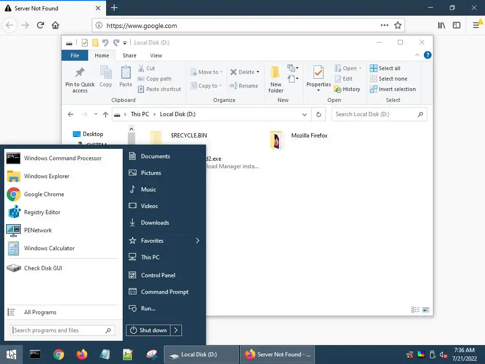Switch to Server Not Found taskbar window
The height and width of the screenshot is (364, 485).
click(278, 355)
